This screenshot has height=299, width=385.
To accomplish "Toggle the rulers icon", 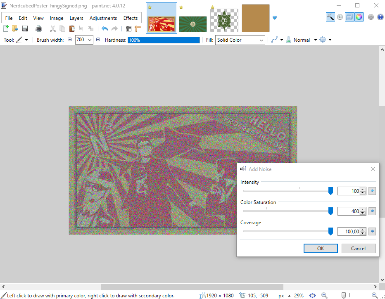I will click(x=138, y=28).
